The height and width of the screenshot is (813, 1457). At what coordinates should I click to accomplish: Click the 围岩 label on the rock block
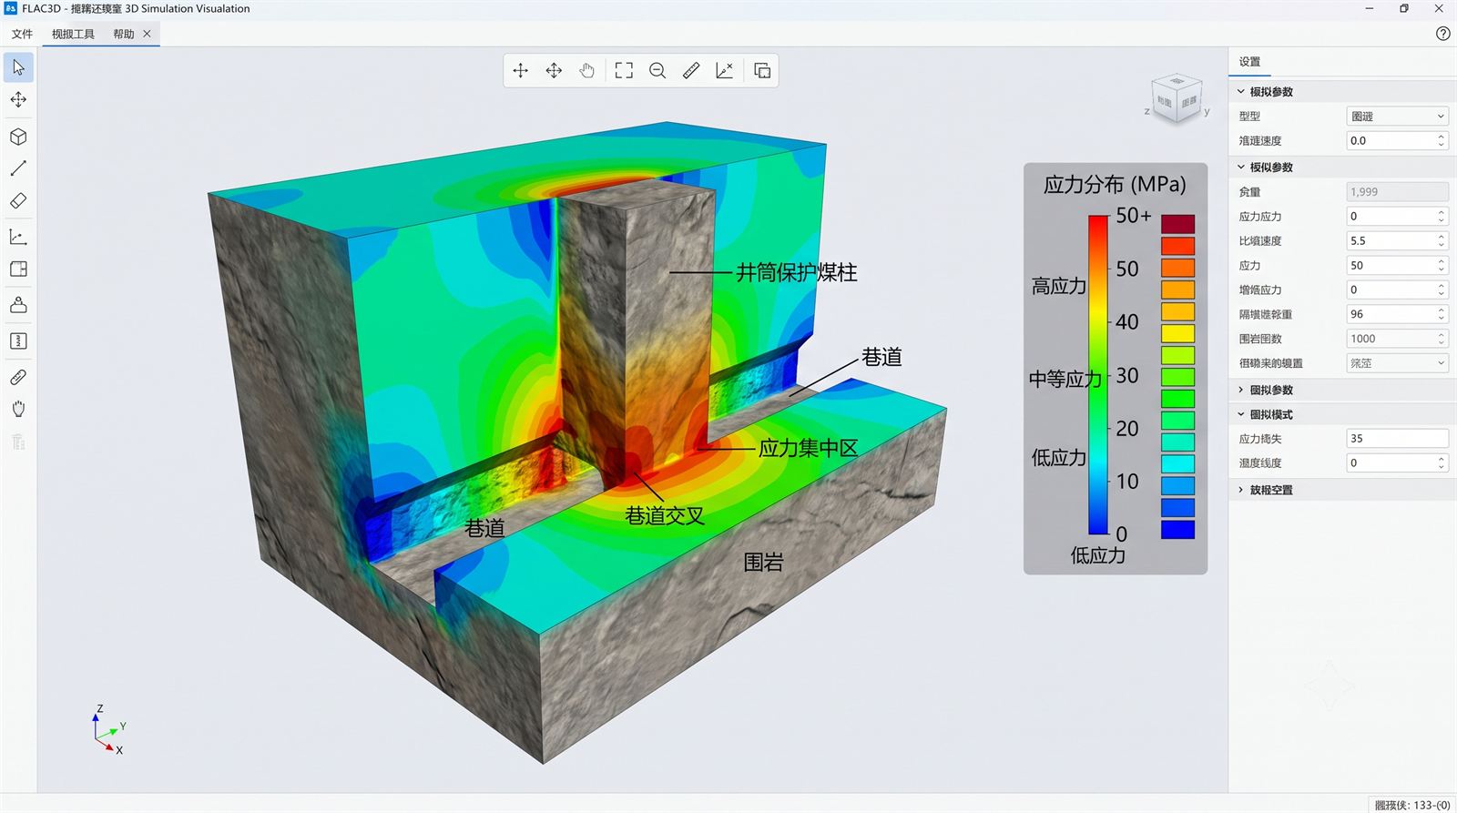(x=763, y=563)
